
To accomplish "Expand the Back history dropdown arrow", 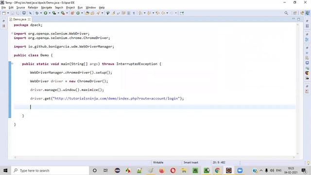I will 167,13.
